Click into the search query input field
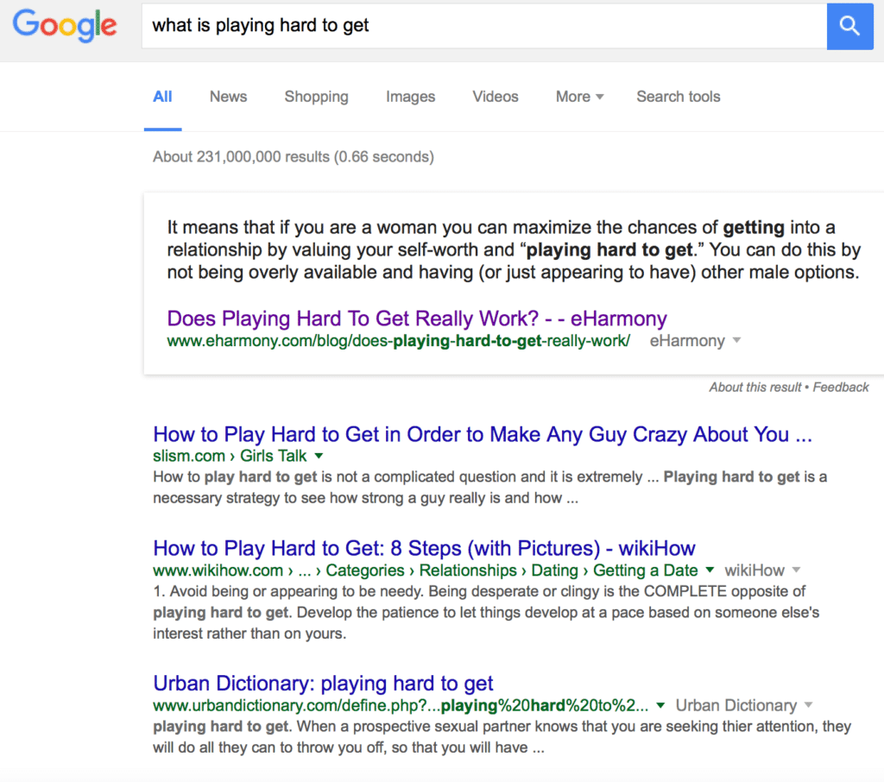 point(484,26)
